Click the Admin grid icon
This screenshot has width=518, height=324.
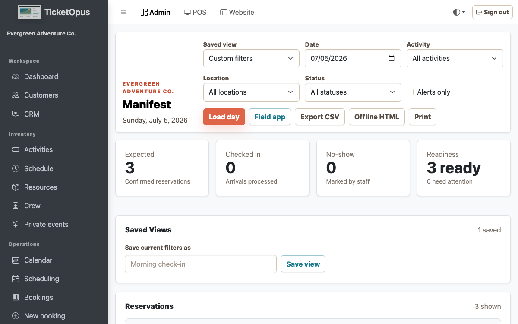[x=144, y=12]
